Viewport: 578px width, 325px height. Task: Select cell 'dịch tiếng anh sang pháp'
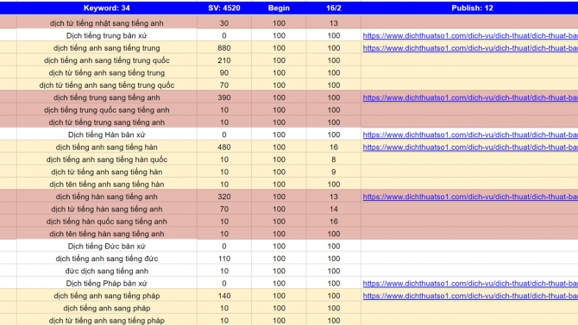point(106,309)
